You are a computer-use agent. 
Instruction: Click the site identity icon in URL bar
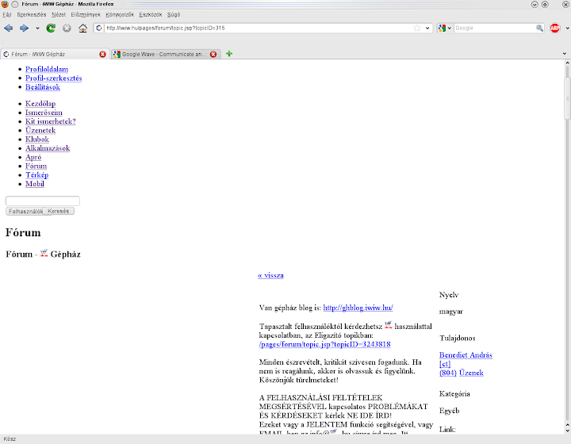(x=99, y=28)
